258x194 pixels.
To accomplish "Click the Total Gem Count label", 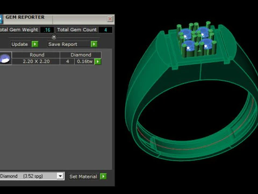I will 77,30.
